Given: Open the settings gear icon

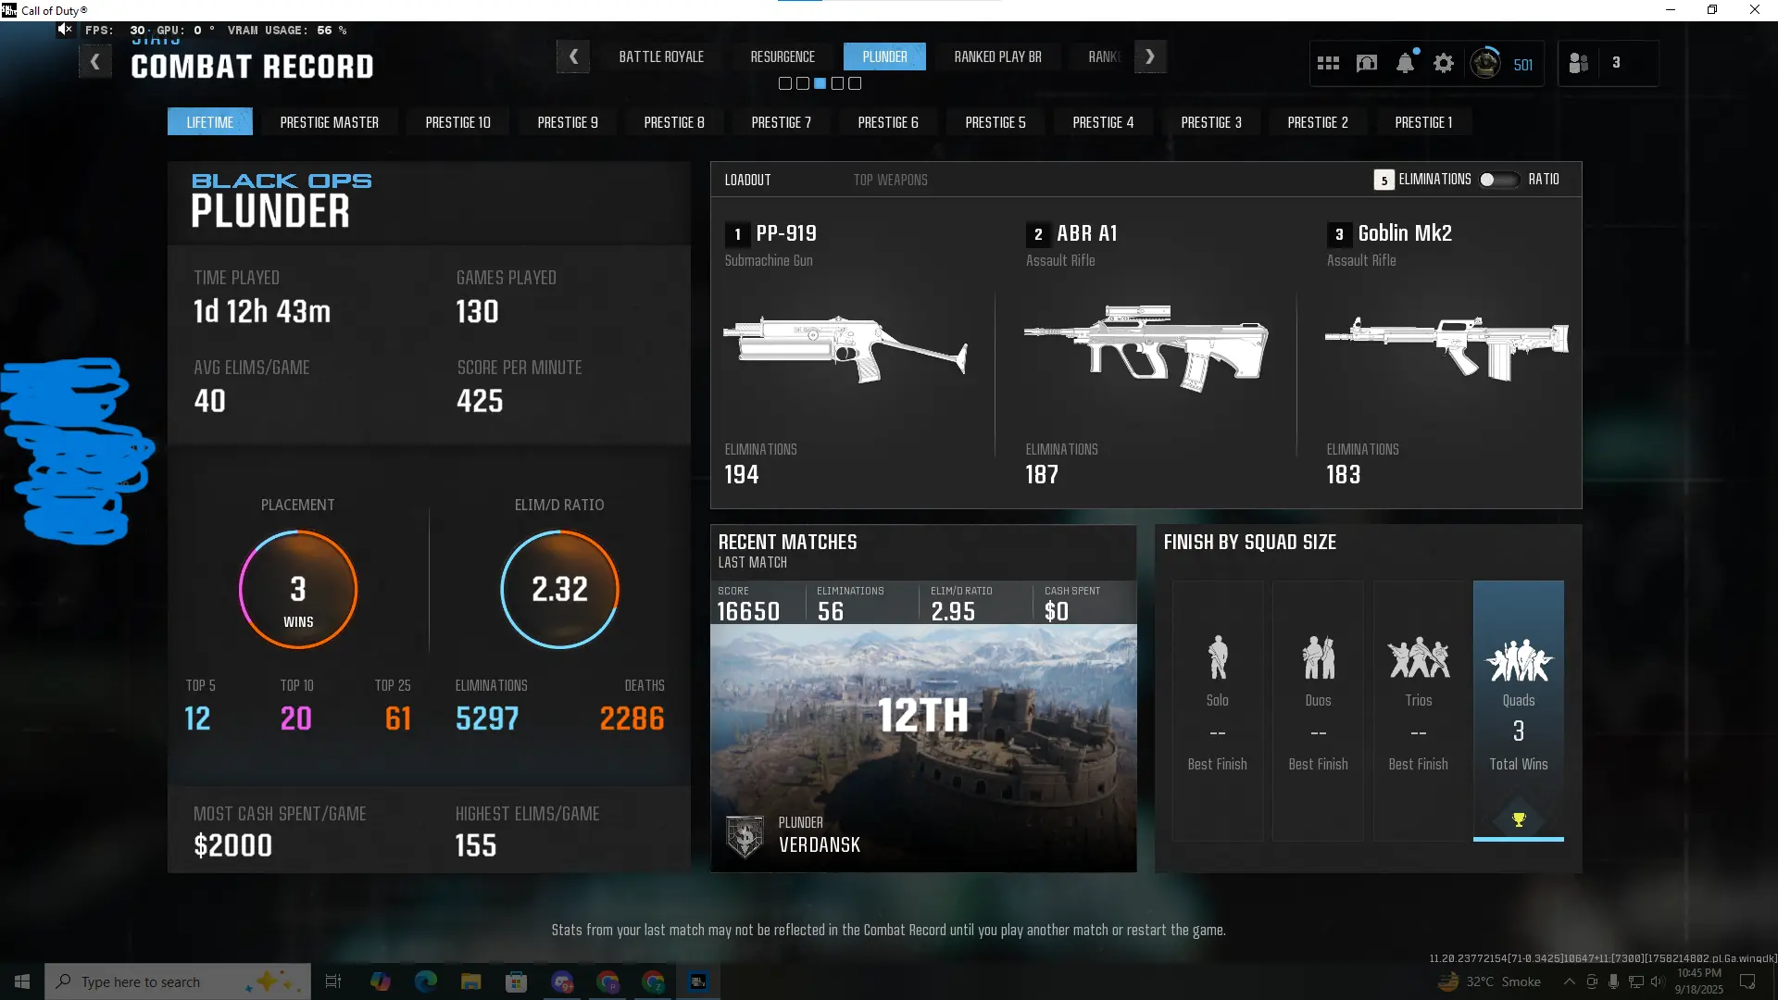Looking at the screenshot, I should coord(1444,63).
